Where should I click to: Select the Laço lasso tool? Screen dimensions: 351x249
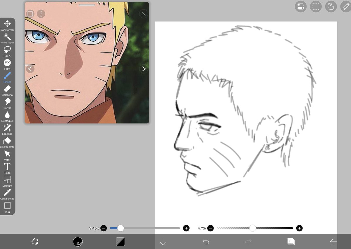(x=7, y=52)
